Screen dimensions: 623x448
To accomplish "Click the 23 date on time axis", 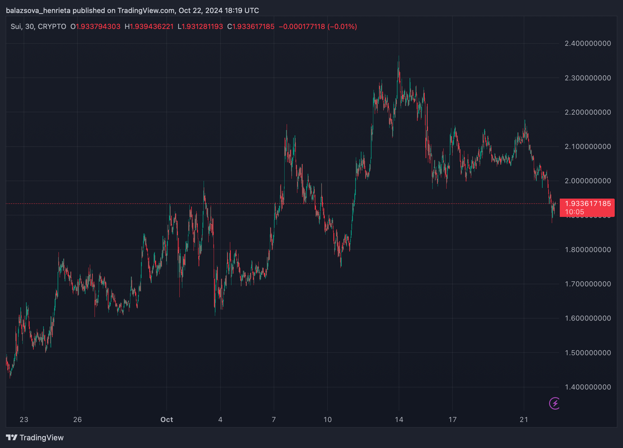I will (x=24, y=420).
